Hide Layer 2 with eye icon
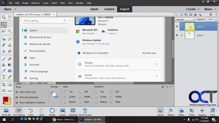219x123 pixels. (x=177, y=26)
